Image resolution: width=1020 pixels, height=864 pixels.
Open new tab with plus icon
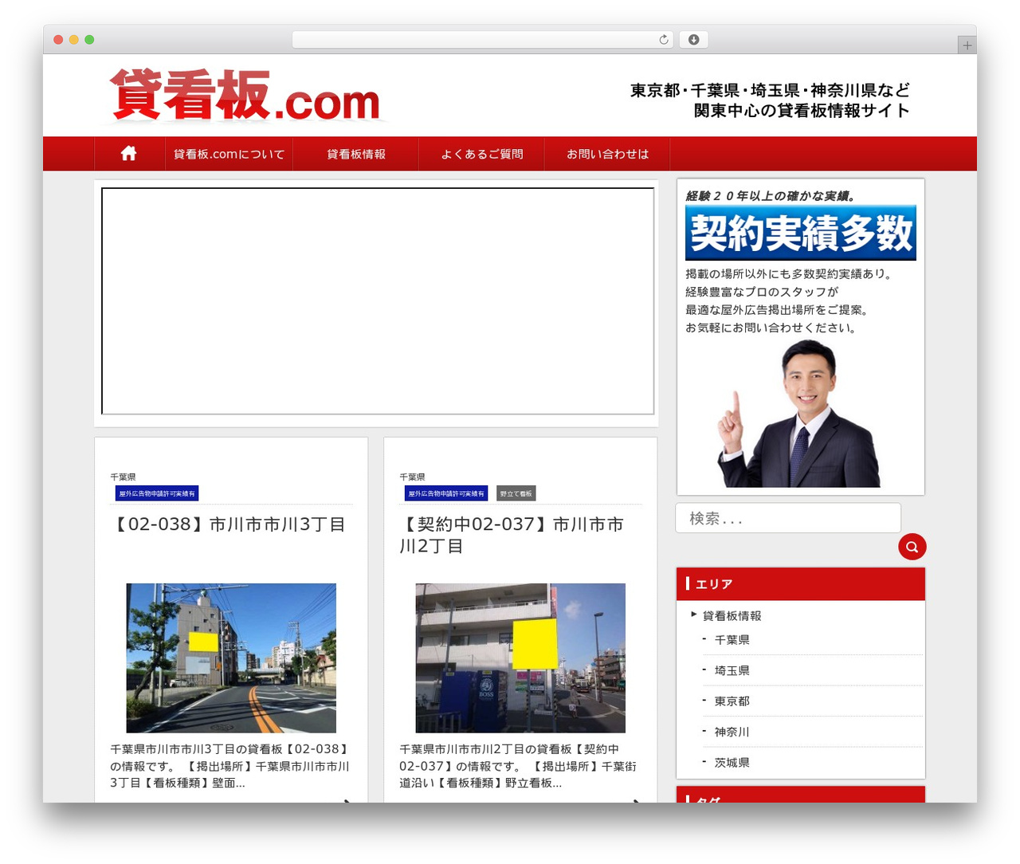tap(967, 45)
